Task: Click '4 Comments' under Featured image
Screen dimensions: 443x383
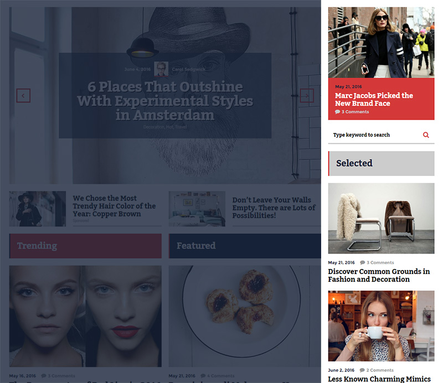Action: [x=220, y=376]
